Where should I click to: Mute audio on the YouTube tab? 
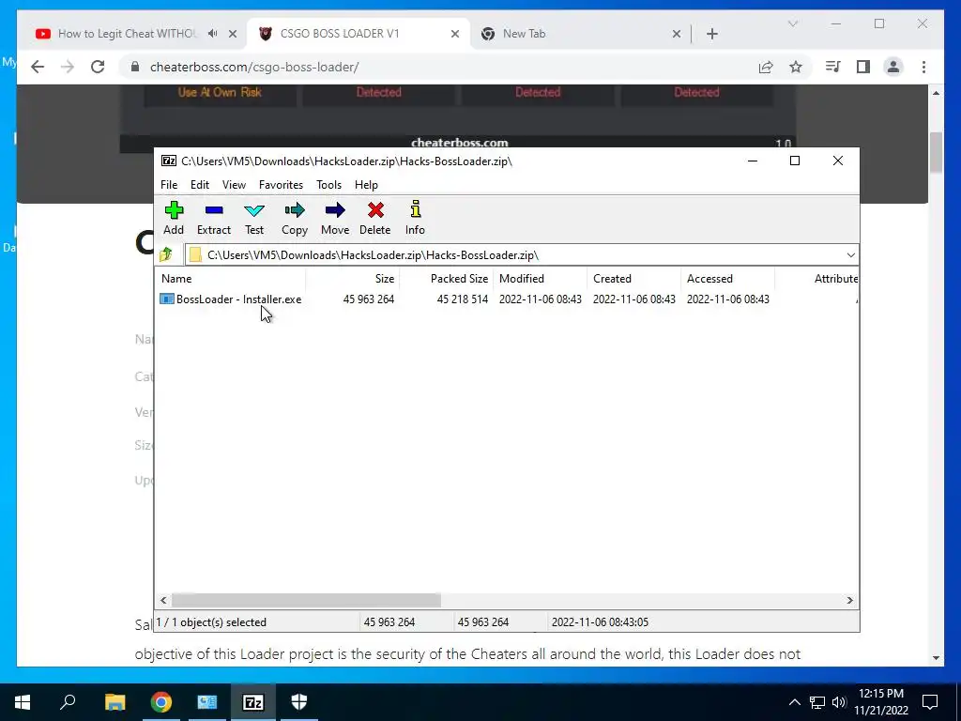(x=212, y=34)
